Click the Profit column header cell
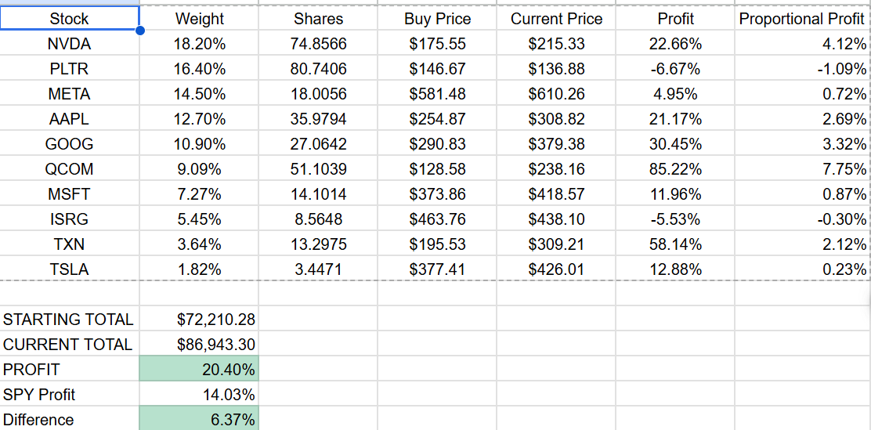The width and height of the screenshot is (871, 430). click(675, 18)
